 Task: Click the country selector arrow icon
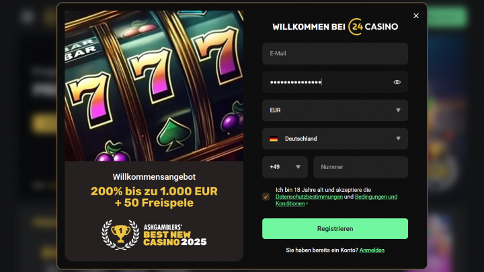[398, 139]
